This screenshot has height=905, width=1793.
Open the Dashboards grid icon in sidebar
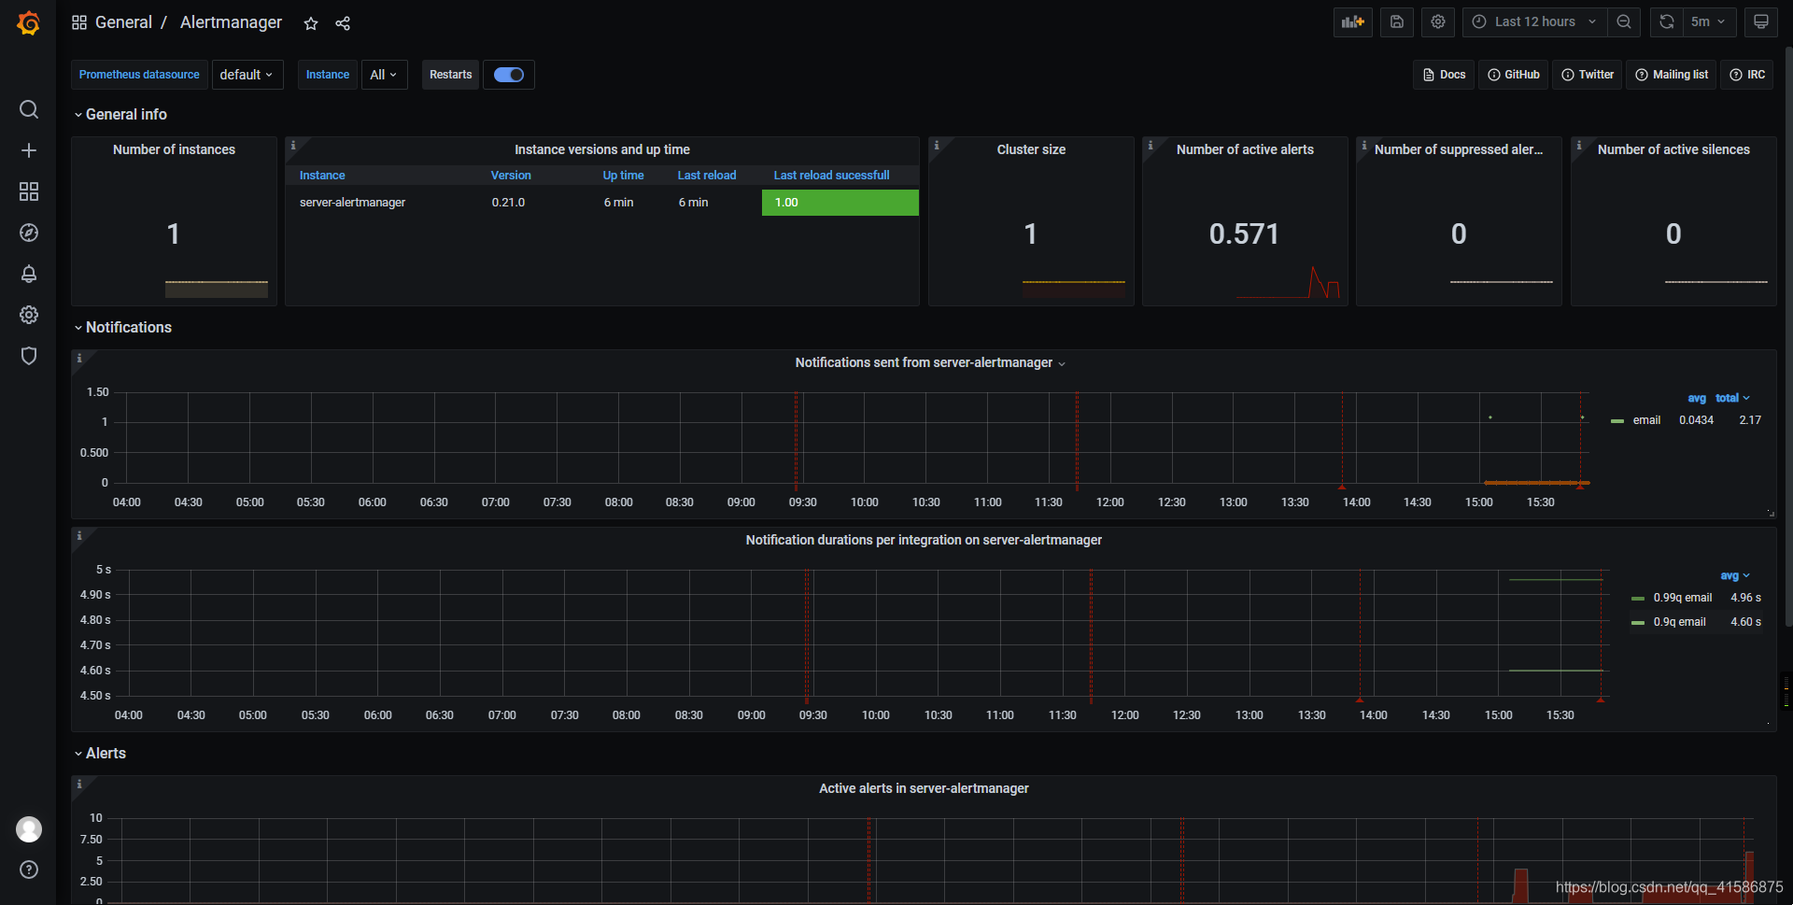tap(29, 191)
